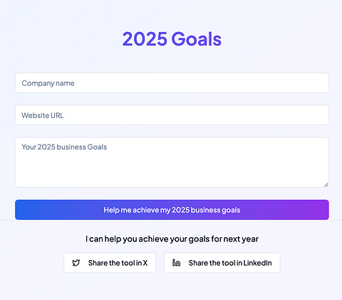Click the Twitter bird icon

76,263
